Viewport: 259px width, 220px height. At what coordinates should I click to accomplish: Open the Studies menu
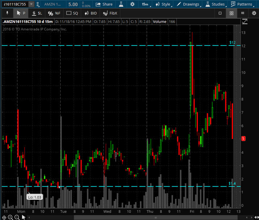[215, 4]
